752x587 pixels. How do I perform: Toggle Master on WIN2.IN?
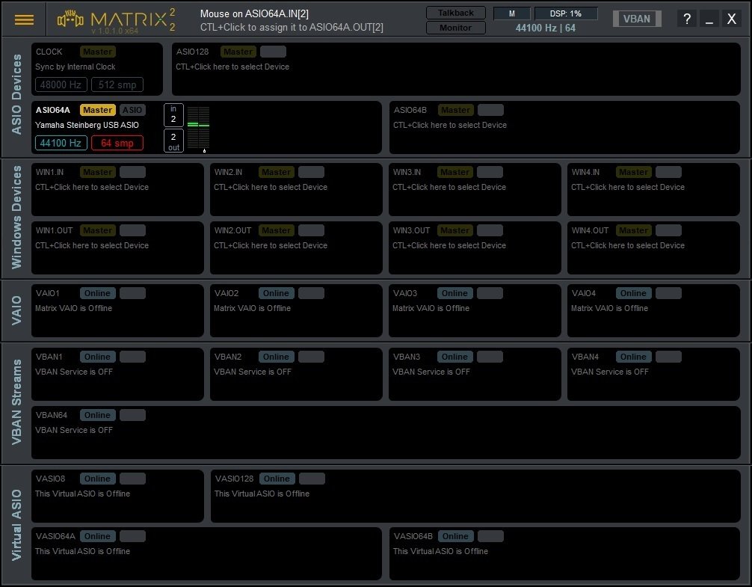click(277, 172)
